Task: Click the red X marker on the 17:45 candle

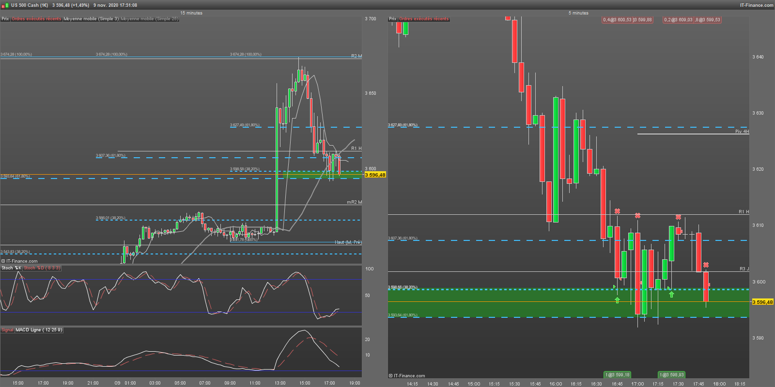Action: [x=706, y=265]
